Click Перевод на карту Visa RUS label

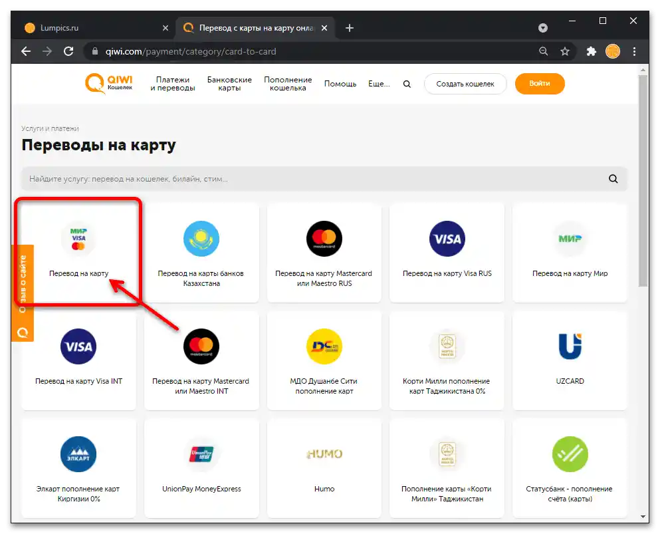(x=447, y=273)
